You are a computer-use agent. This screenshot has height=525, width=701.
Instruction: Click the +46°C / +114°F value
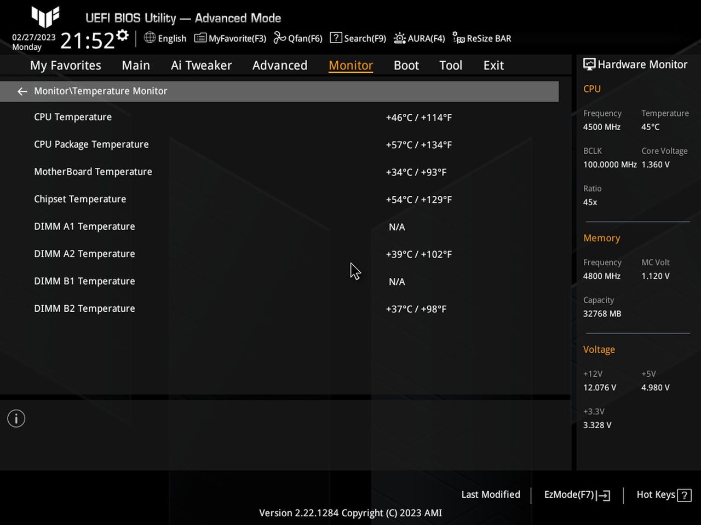point(419,118)
